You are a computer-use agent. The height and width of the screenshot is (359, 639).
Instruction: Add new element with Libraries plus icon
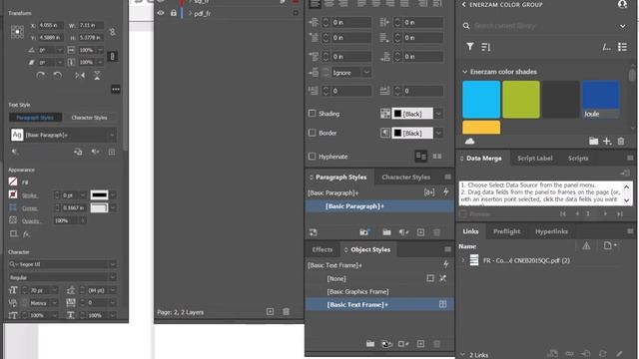click(607, 142)
